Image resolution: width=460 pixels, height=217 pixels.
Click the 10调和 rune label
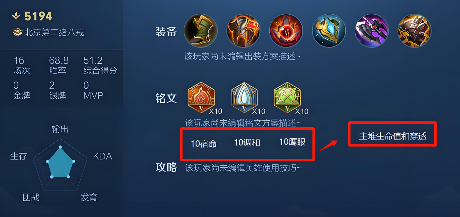pos(247,143)
